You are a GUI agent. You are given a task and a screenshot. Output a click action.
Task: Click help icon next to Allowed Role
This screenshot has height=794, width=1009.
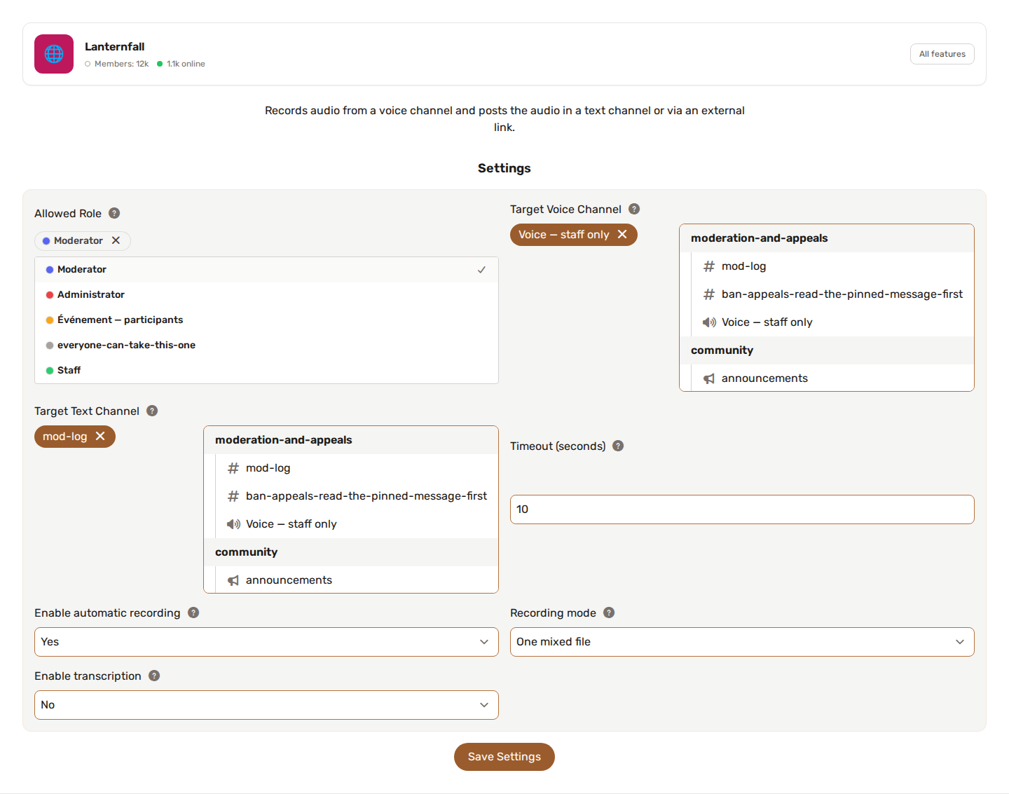coord(114,213)
